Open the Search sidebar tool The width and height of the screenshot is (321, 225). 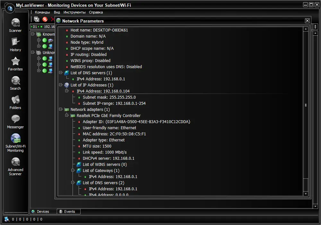(x=15, y=83)
